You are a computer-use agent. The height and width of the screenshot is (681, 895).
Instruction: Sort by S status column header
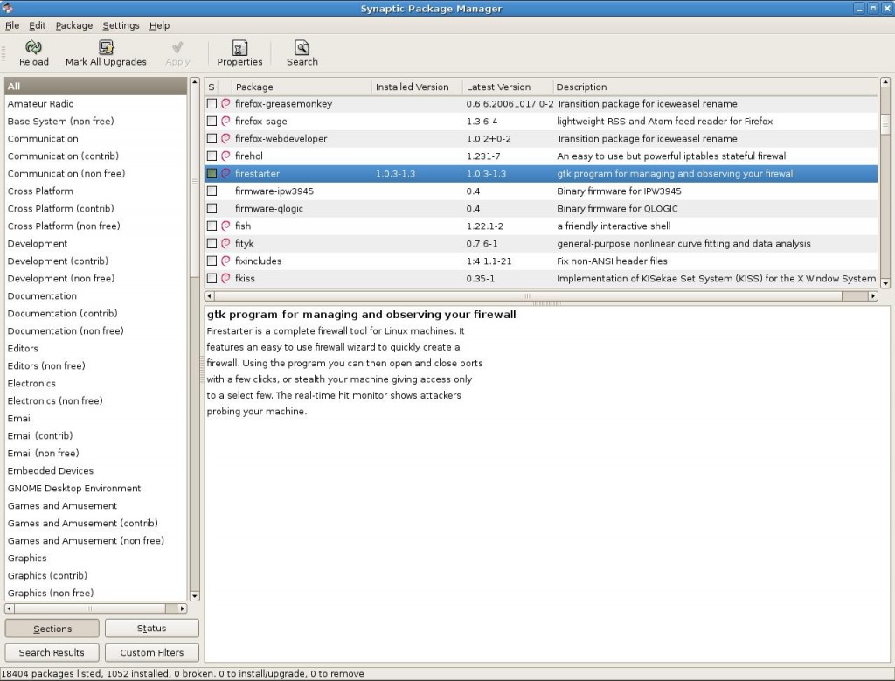click(x=212, y=87)
